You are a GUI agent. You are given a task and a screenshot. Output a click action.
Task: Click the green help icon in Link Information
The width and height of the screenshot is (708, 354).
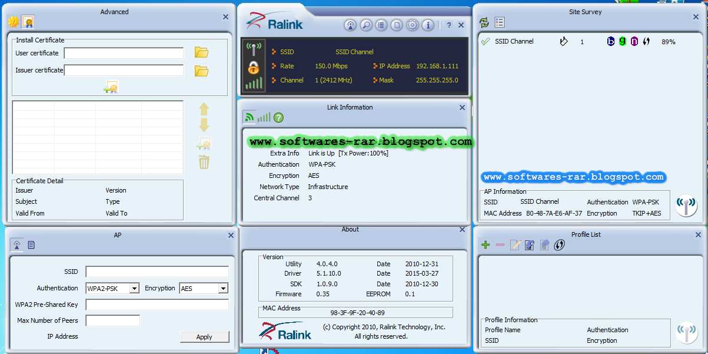(x=278, y=117)
